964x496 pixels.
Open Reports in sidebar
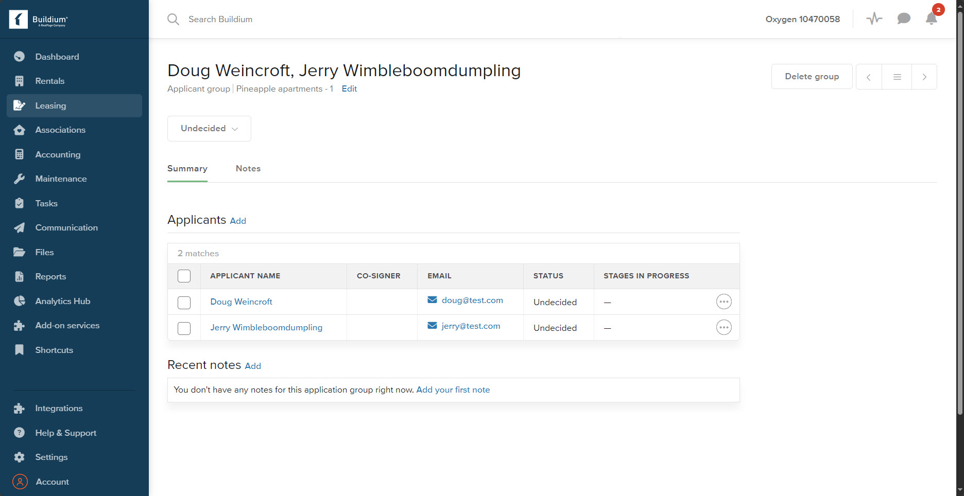[x=74, y=276]
